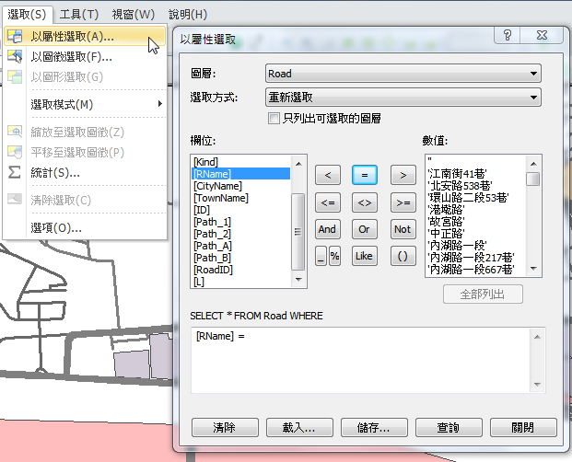572x462 pixels.
Task: Select value '中正路'
Action: click(x=475, y=234)
